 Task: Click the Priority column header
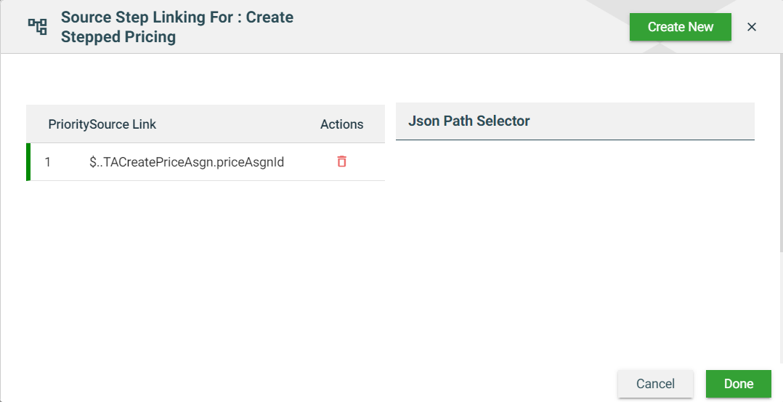tap(68, 124)
